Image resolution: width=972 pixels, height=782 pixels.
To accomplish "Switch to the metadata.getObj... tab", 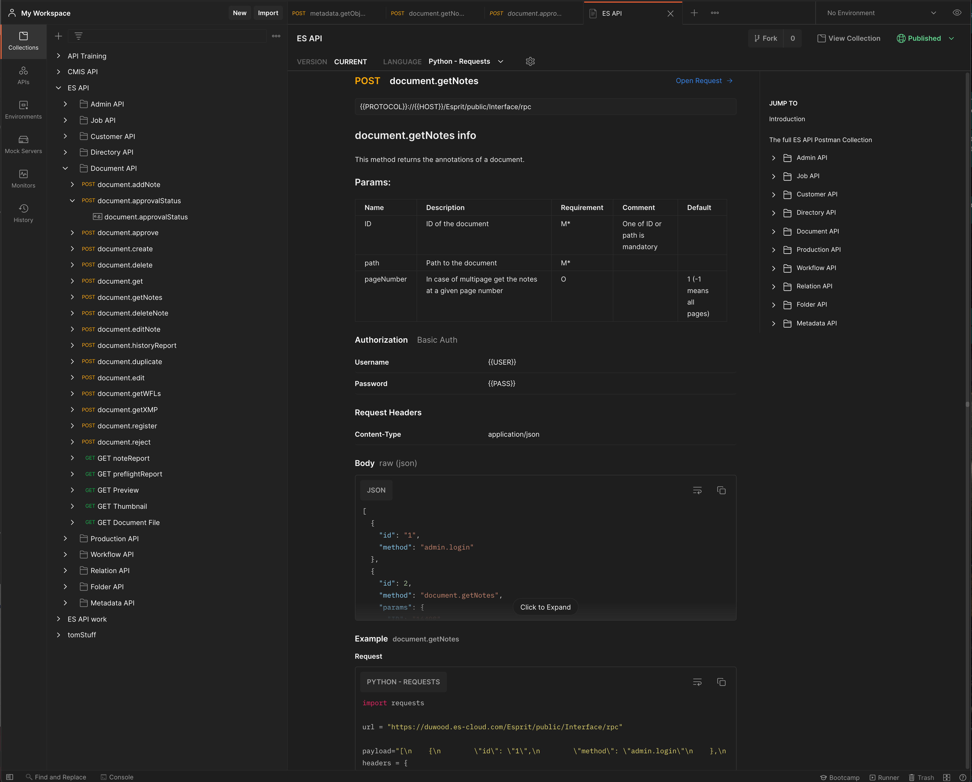I will pos(336,14).
